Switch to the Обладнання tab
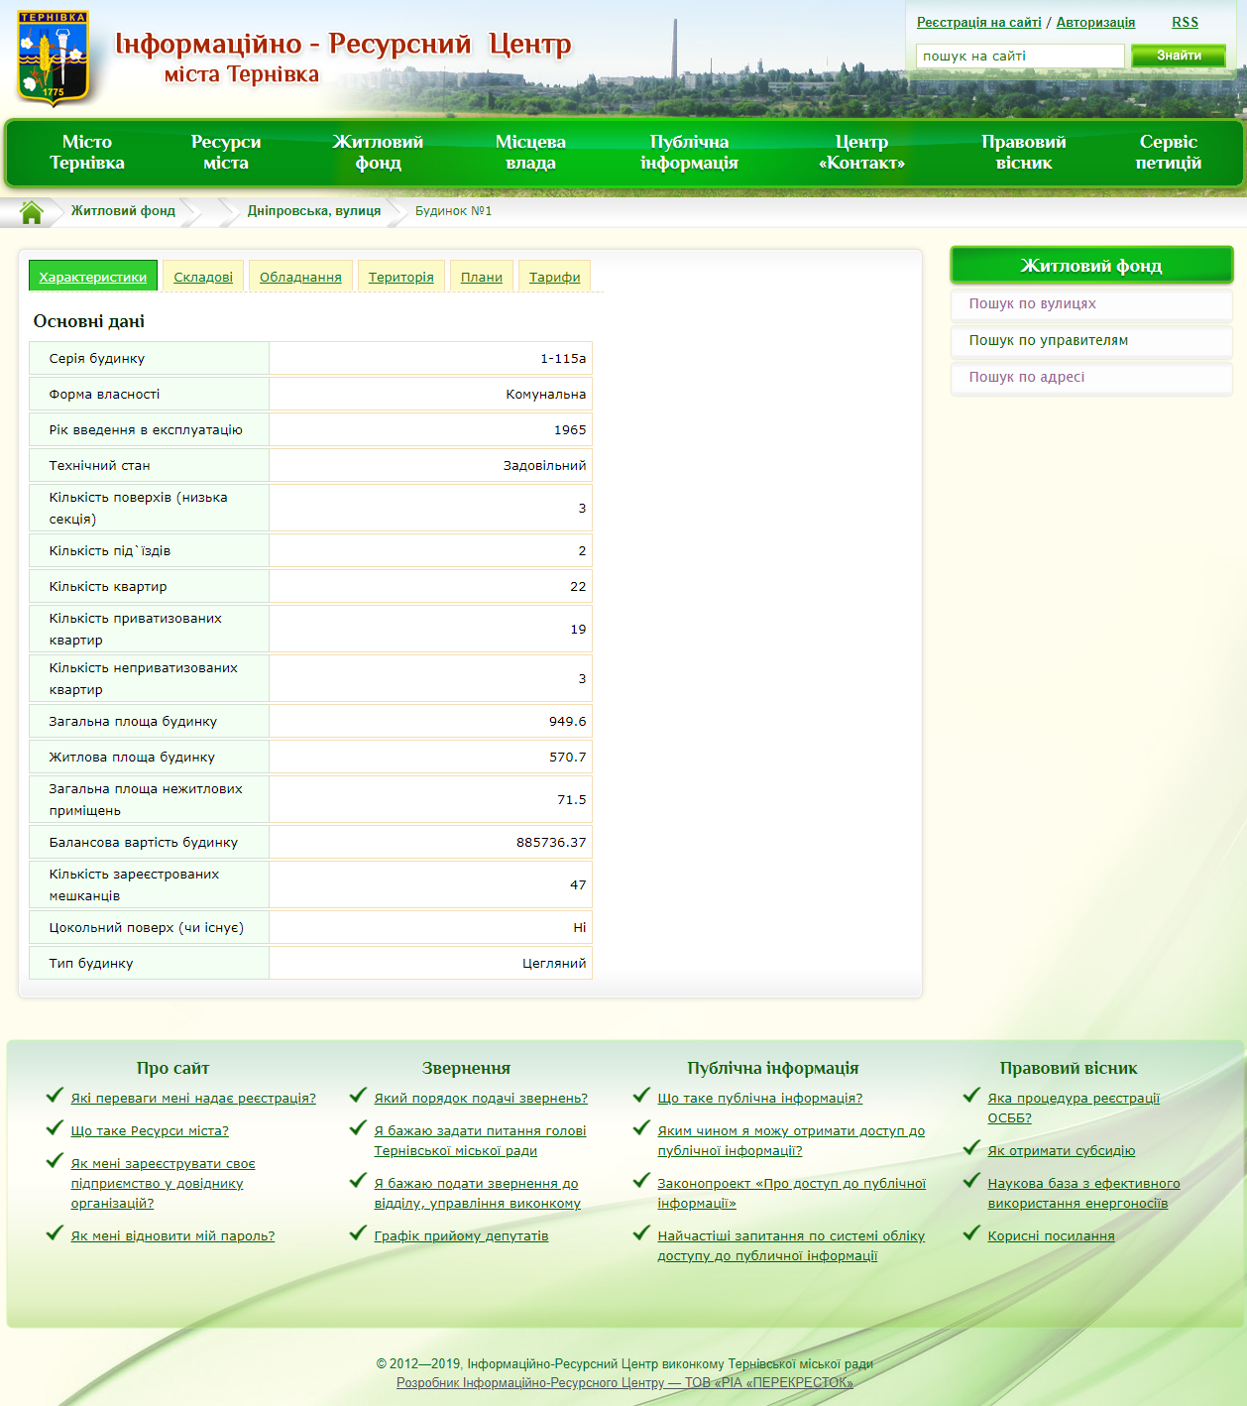 tap(300, 277)
